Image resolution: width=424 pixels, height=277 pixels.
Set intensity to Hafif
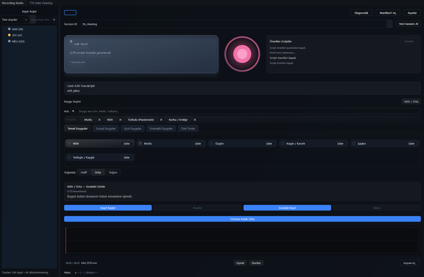point(84,172)
